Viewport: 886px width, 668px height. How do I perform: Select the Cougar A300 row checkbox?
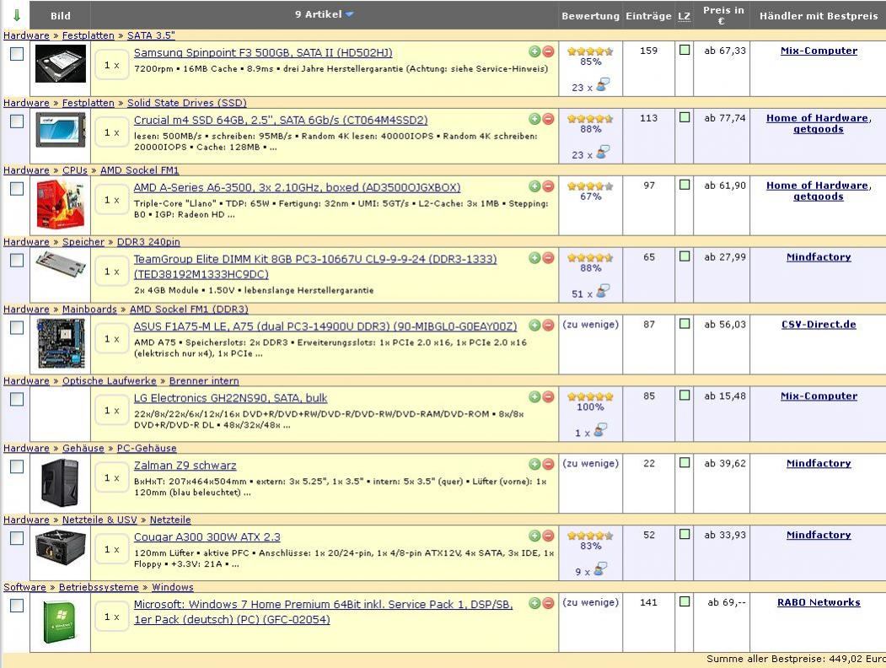[x=17, y=539]
